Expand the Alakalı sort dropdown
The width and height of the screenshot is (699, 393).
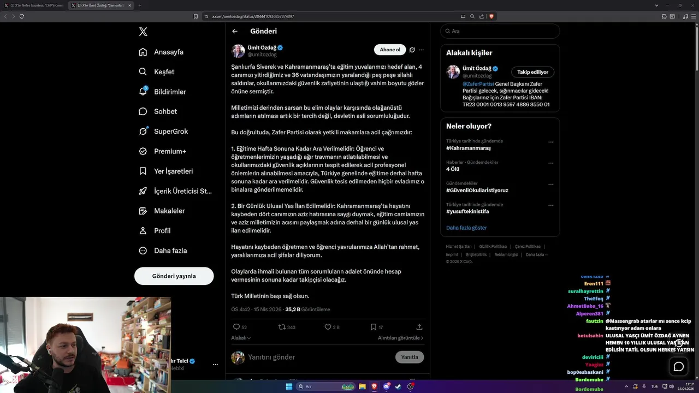tap(241, 338)
